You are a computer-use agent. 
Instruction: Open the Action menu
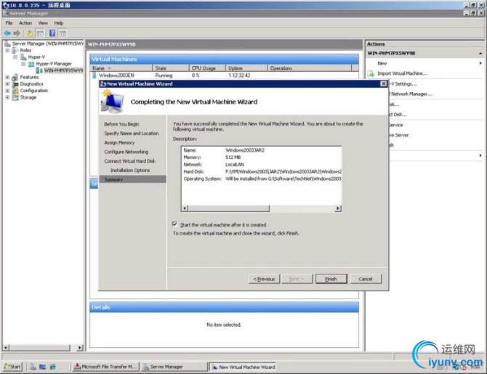tap(25, 23)
